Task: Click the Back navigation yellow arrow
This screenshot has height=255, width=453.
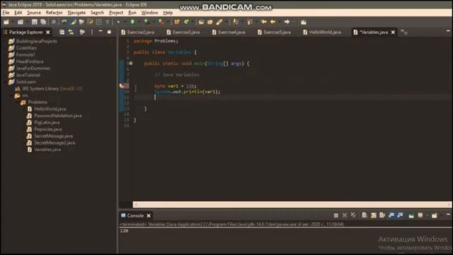Action: (273, 22)
